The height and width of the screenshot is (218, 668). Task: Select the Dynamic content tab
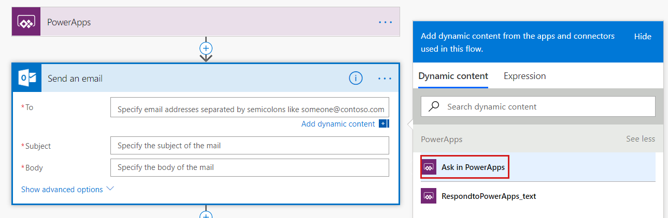coord(453,76)
